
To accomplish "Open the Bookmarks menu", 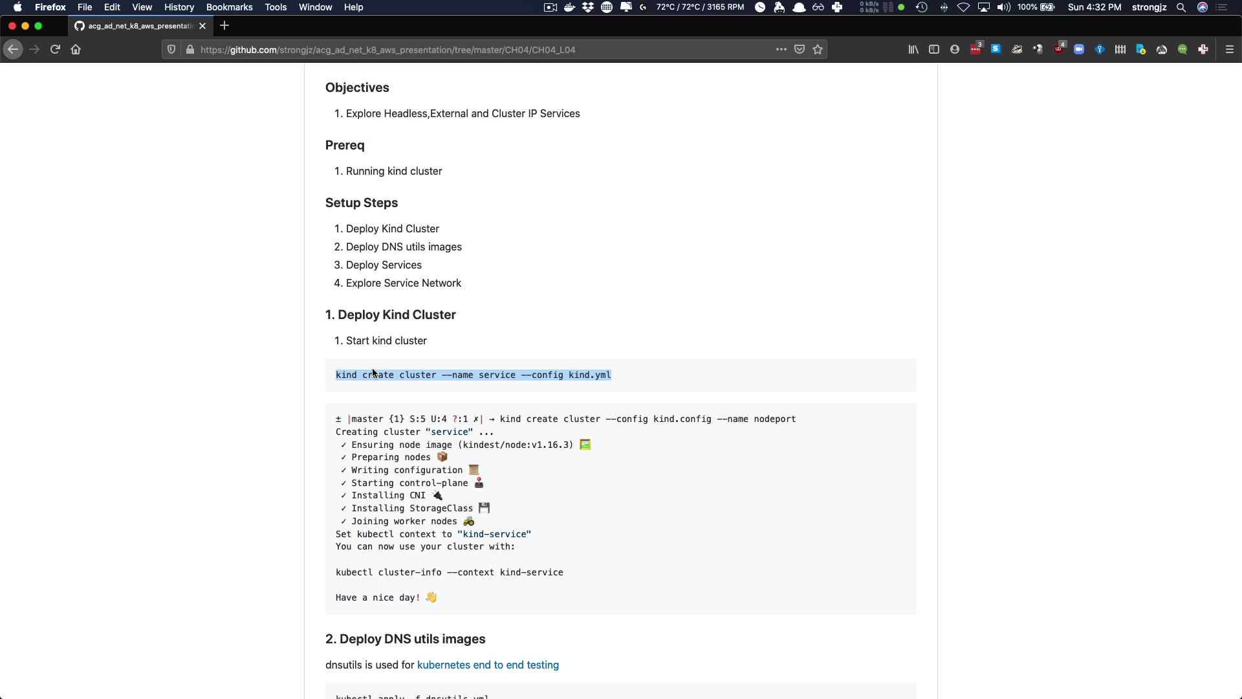I will (229, 7).
